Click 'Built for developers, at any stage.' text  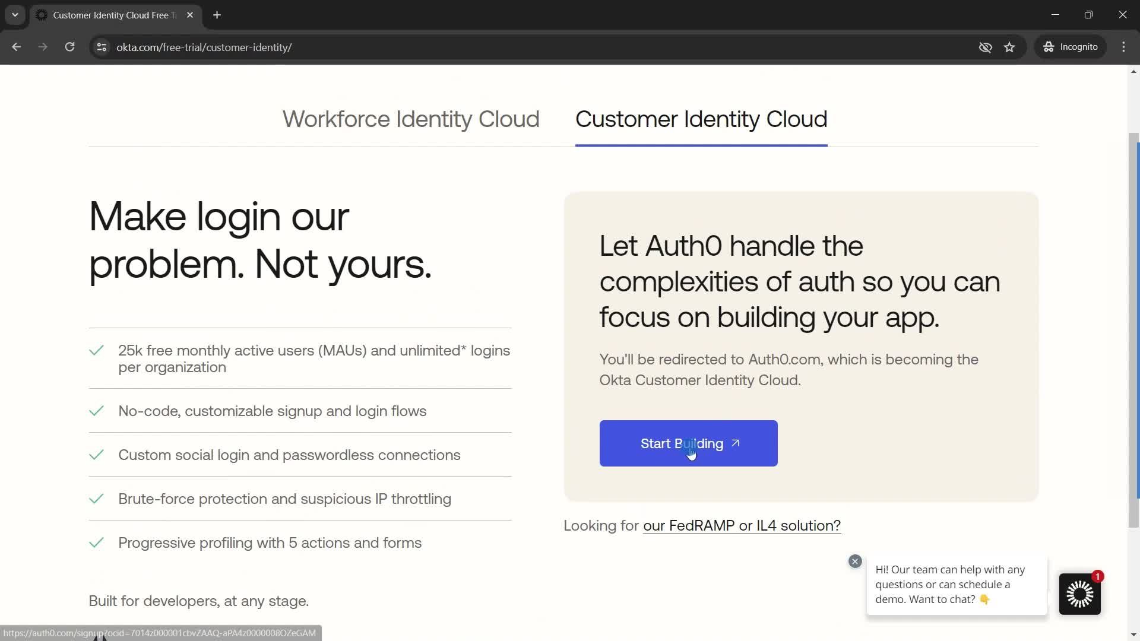click(199, 601)
